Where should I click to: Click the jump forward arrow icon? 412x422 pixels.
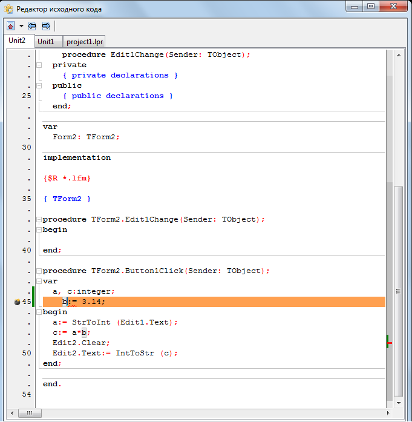click(45, 26)
